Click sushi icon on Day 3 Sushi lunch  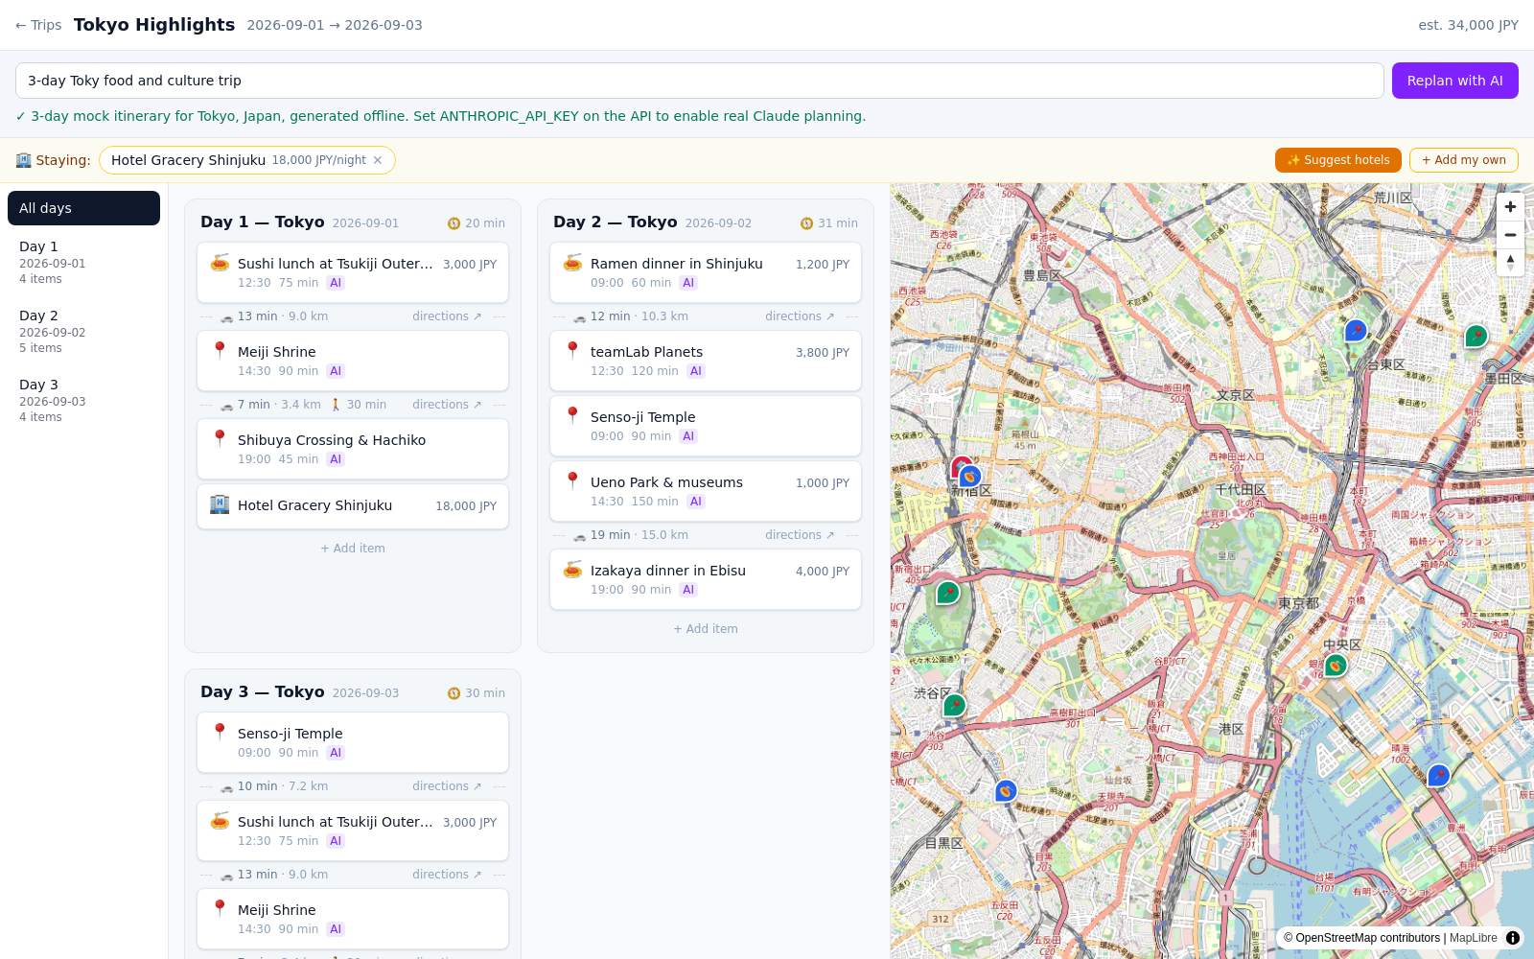click(220, 821)
